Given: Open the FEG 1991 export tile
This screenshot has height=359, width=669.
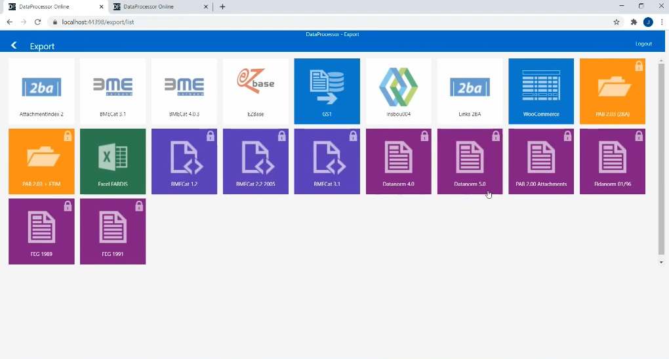Looking at the screenshot, I should point(113,232).
